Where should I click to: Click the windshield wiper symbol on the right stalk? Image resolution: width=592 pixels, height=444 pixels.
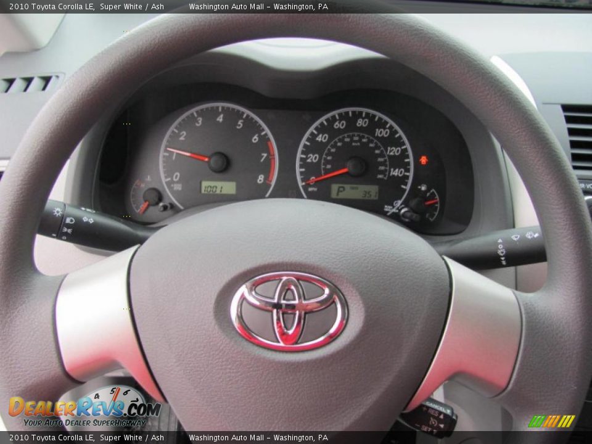[x=515, y=237]
